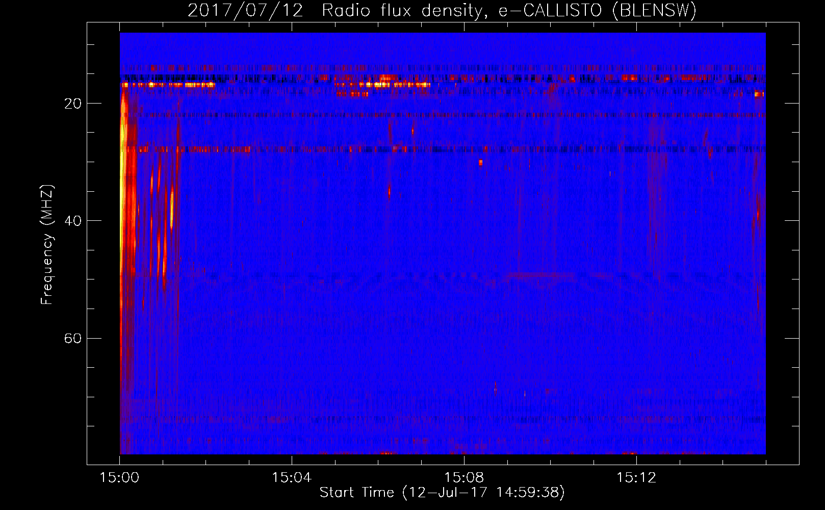This screenshot has height=510, width=825.
Task: Click the 15:00 time tick label
Action: tap(120, 477)
